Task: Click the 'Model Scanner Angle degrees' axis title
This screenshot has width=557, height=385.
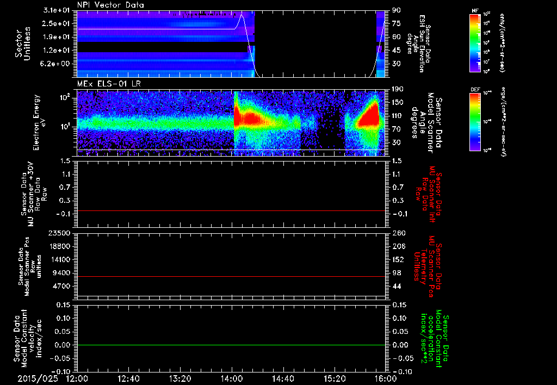Action: (x=426, y=123)
